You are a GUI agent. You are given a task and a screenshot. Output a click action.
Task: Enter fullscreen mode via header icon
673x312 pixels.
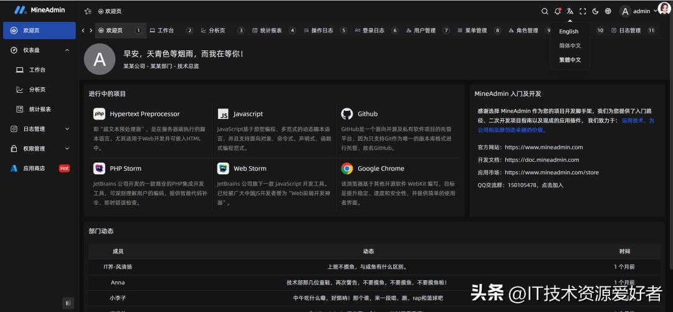pyautogui.click(x=583, y=11)
